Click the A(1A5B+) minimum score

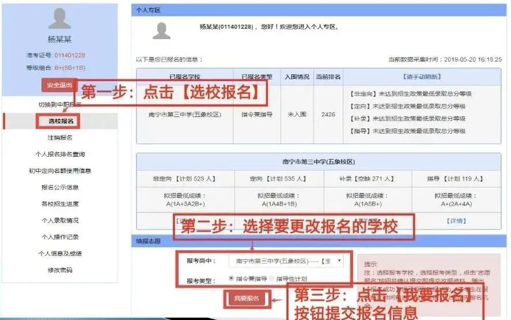(368, 204)
